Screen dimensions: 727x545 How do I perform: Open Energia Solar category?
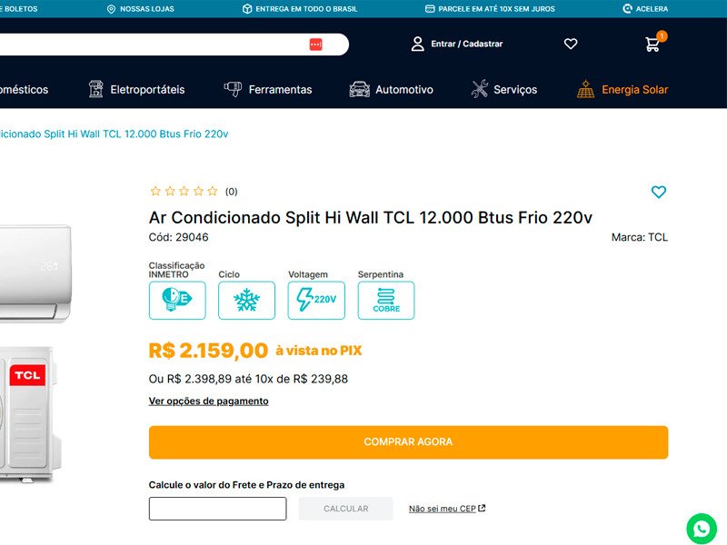point(622,89)
